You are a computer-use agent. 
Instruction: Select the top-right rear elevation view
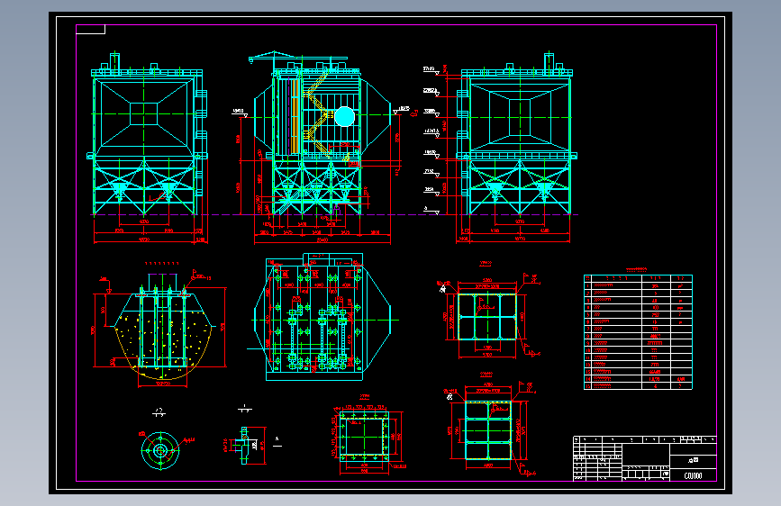tap(517, 148)
